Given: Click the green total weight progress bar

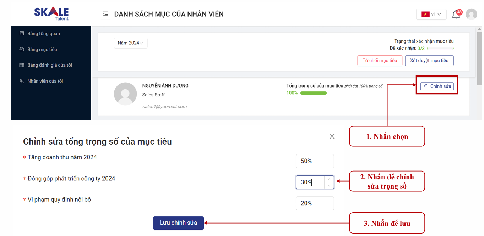Looking at the screenshot, I should point(313,93).
